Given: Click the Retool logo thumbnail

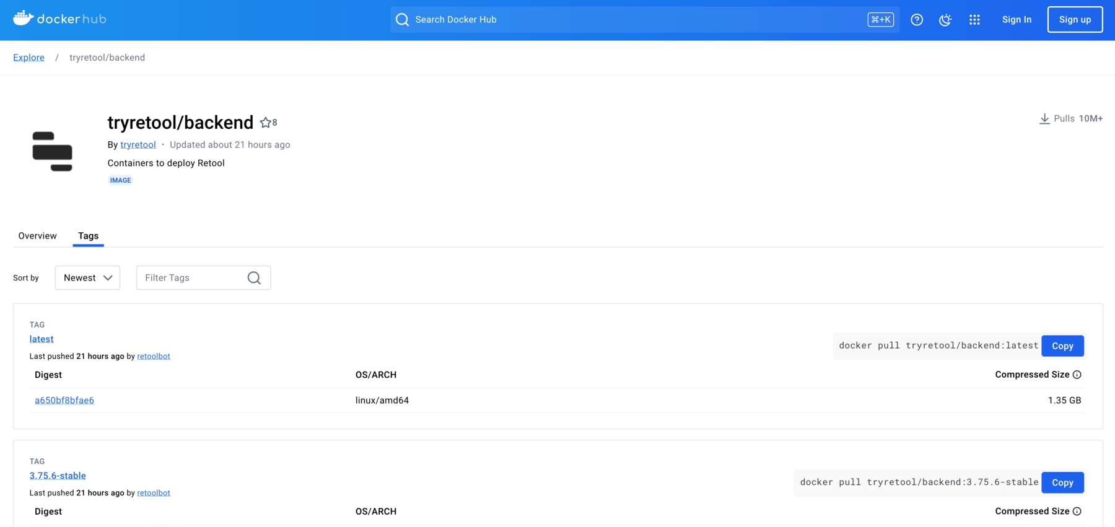Looking at the screenshot, I should coord(53,151).
